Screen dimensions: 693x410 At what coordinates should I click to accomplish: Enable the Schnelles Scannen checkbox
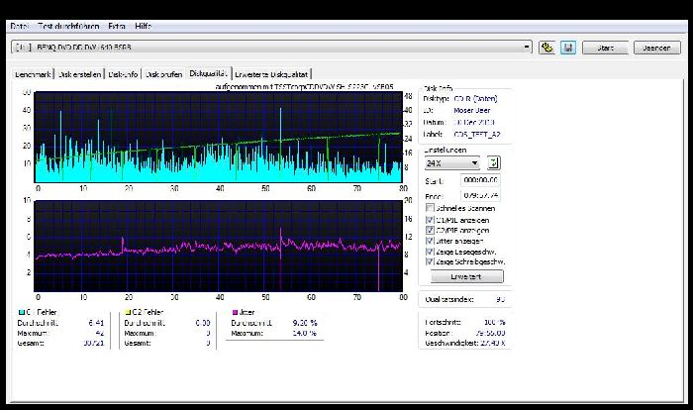(430, 208)
